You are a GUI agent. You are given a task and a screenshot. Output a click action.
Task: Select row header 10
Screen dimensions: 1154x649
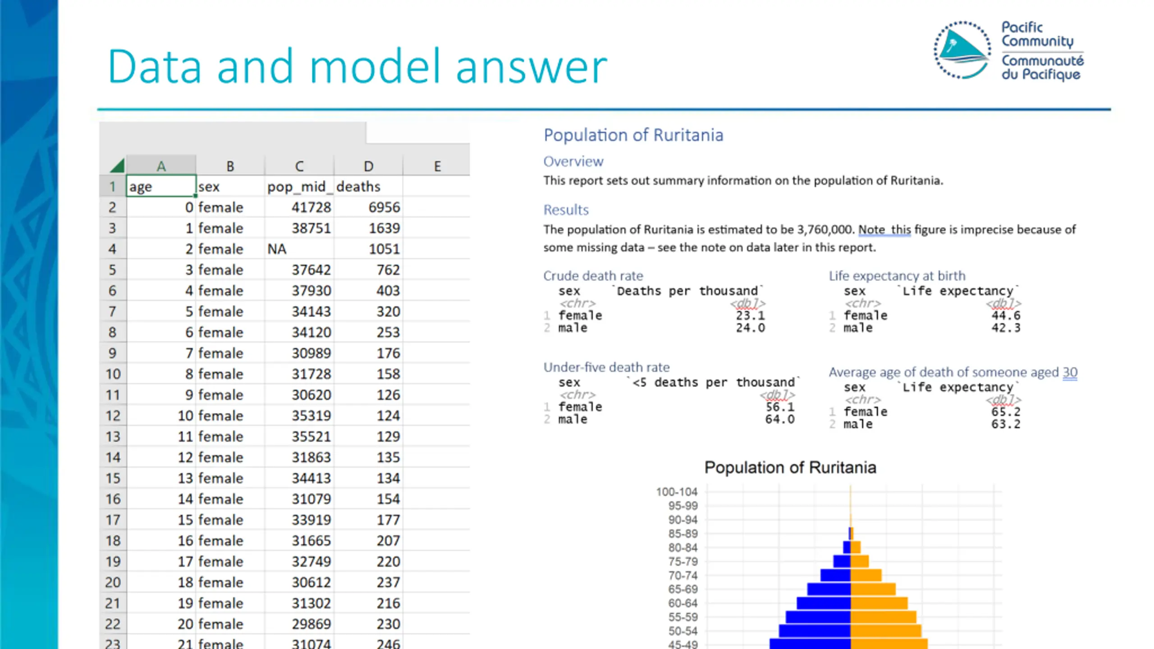[113, 374]
